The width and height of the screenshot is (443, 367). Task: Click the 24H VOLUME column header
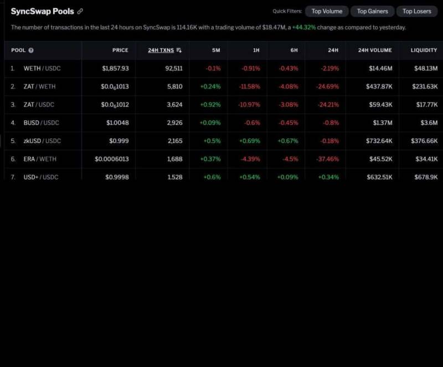point(375,50)
